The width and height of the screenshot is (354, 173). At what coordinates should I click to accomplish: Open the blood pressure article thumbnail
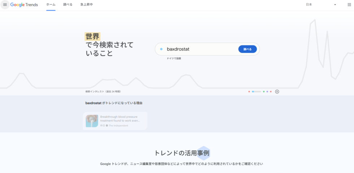[92, 121]
